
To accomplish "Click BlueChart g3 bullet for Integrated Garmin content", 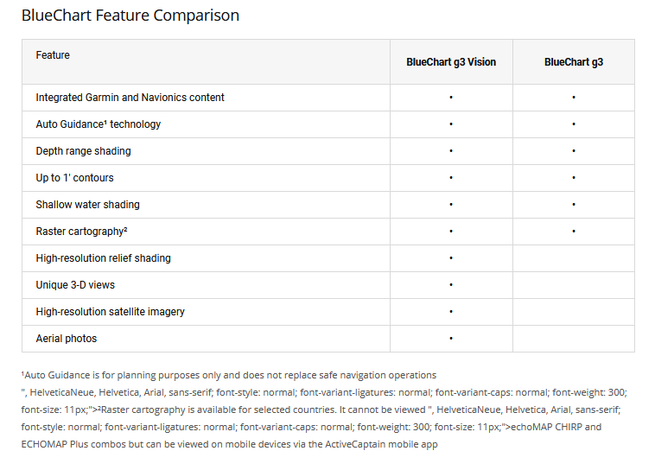I will point(573,98).
